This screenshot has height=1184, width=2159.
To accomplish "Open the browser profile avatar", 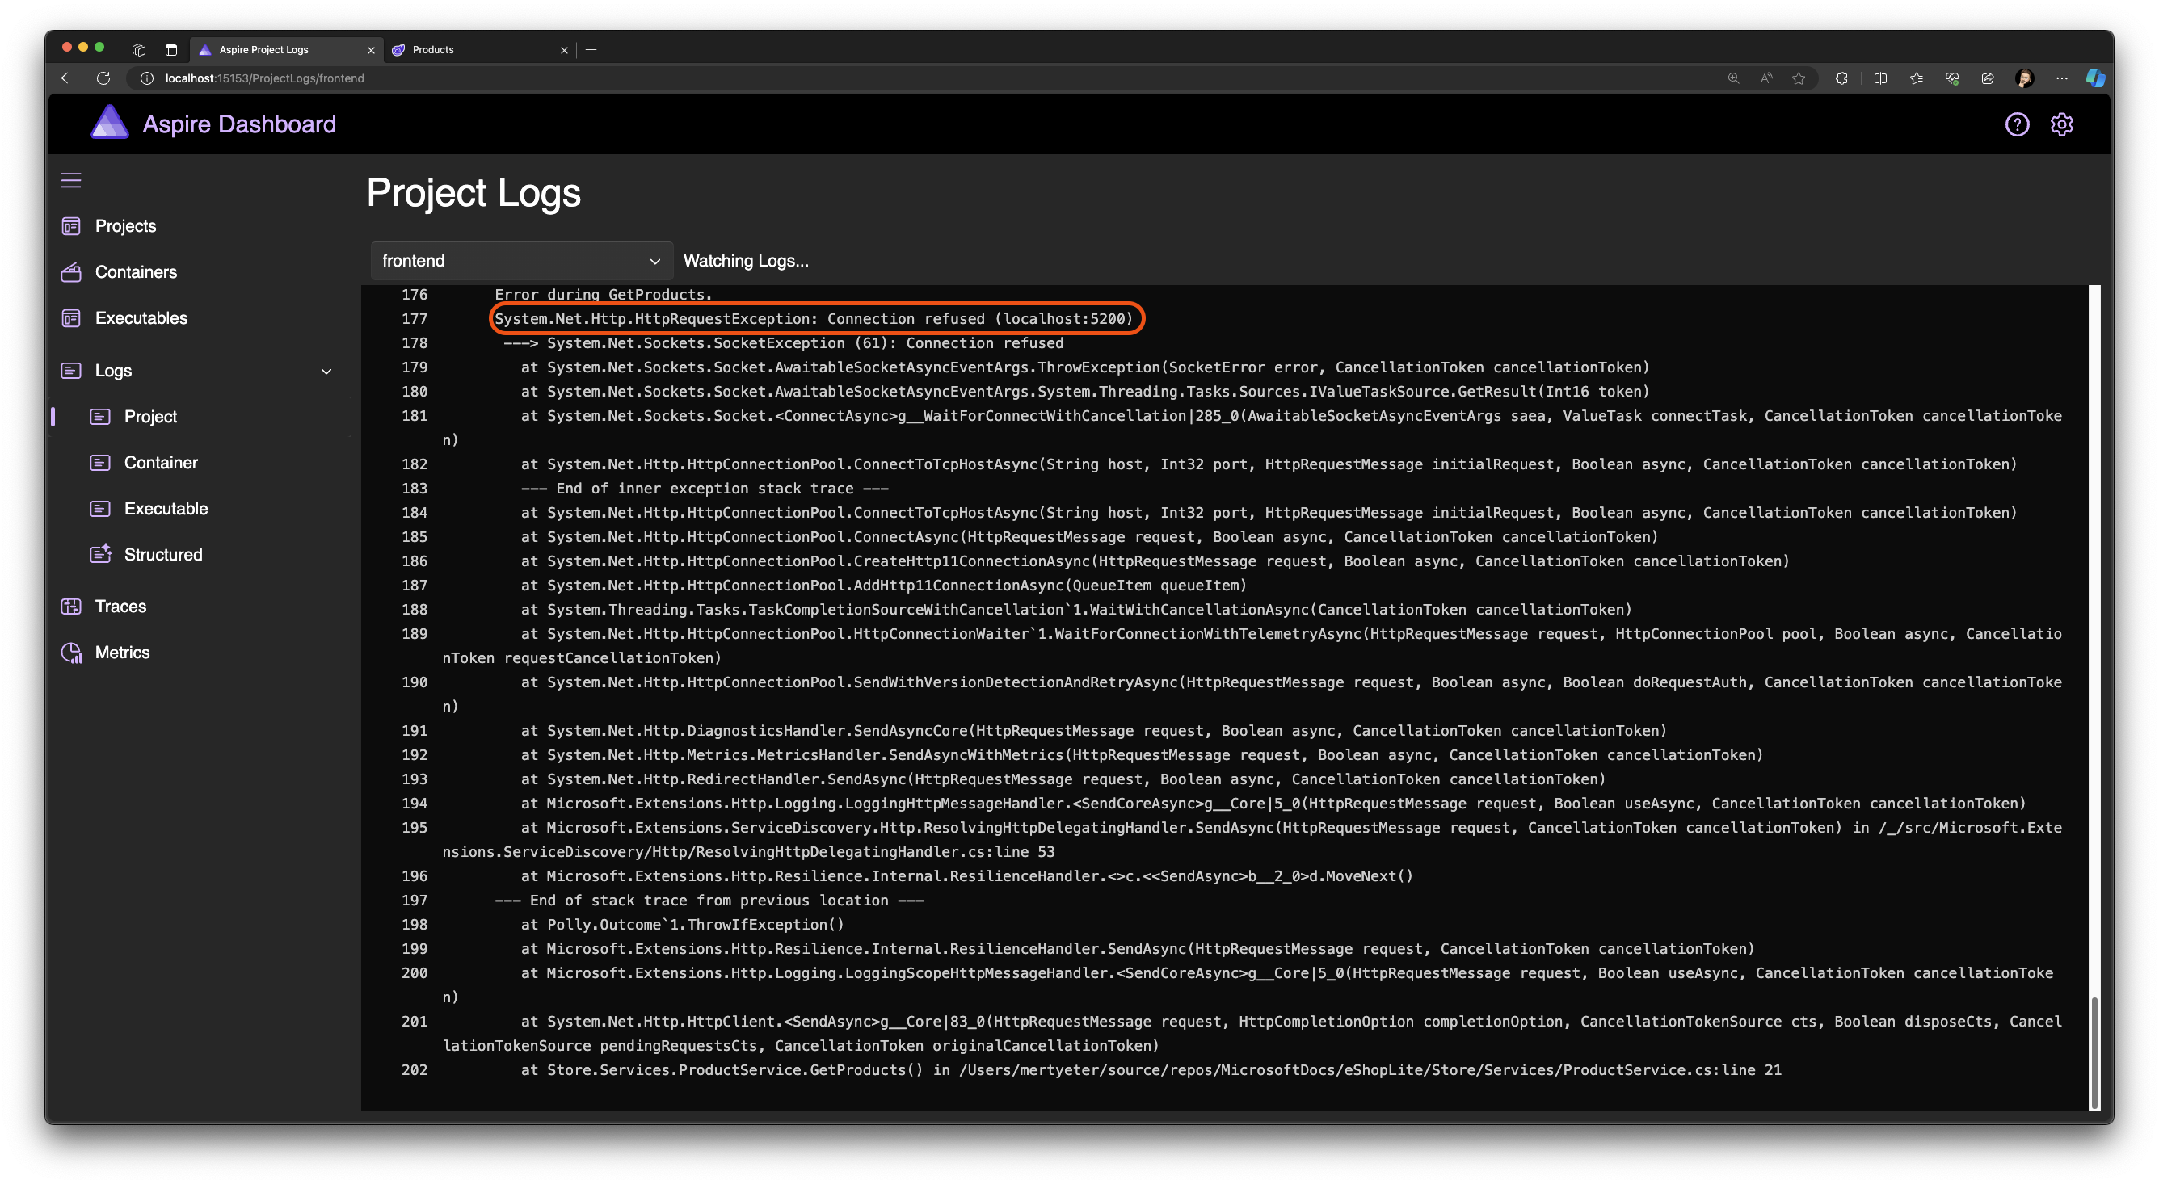I will click(2025, 78).
